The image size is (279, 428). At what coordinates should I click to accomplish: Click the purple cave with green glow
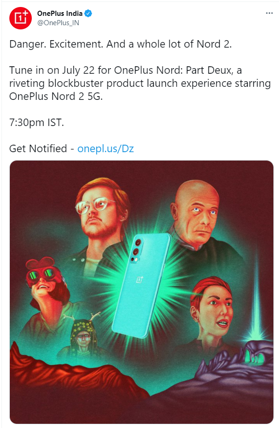[256, 353]
